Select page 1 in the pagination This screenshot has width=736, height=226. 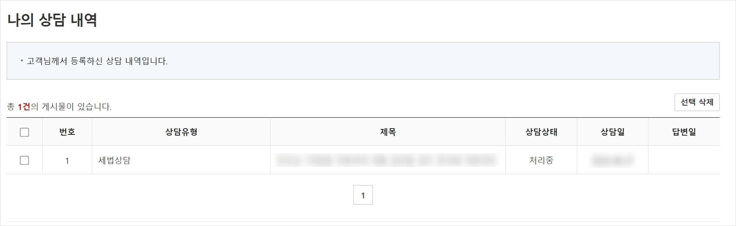coord(363,194)
